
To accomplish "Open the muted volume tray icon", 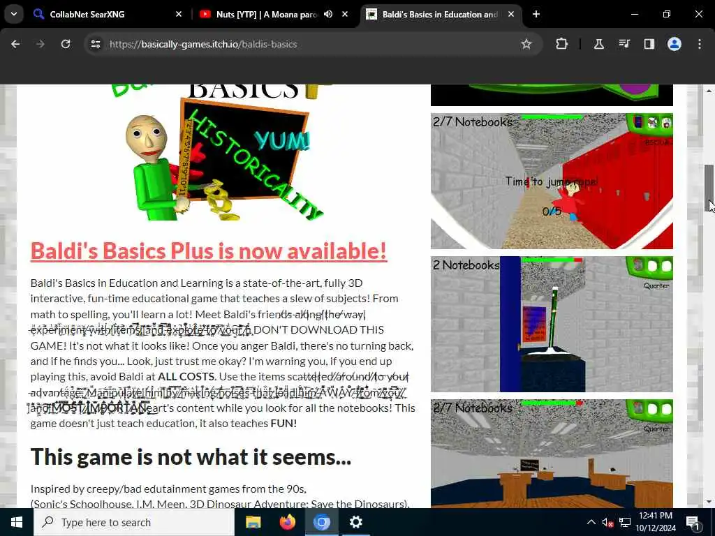I will [x=607, y=522].
